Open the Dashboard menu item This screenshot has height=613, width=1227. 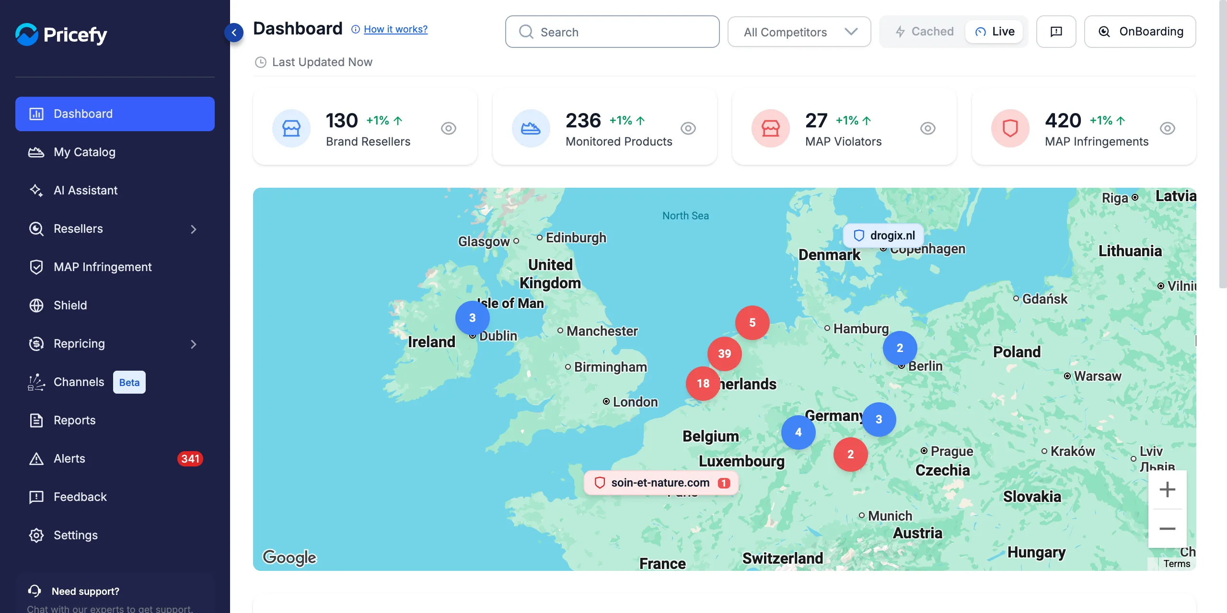point(115,114)
